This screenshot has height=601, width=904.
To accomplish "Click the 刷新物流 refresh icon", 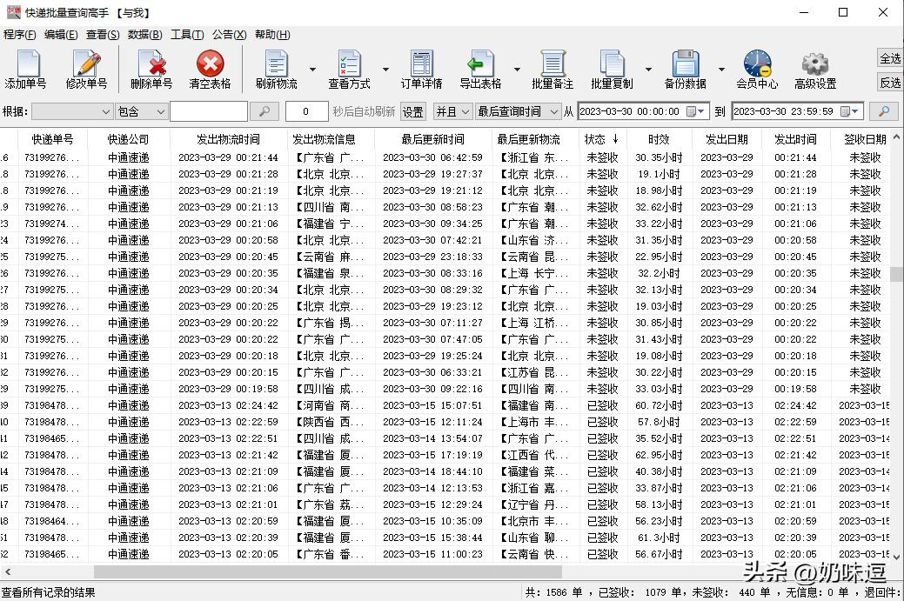I will [275, 70].
